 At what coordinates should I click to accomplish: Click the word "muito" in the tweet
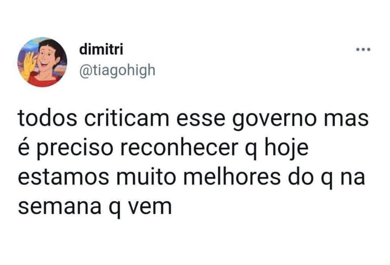click(146, 177)
